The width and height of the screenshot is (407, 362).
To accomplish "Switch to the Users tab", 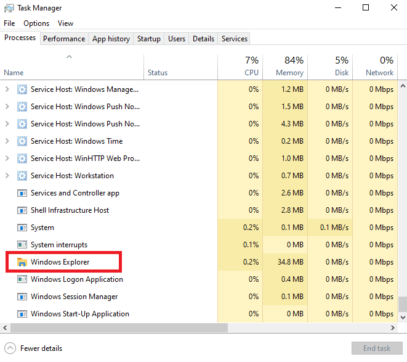I will [x=177, y=39].
